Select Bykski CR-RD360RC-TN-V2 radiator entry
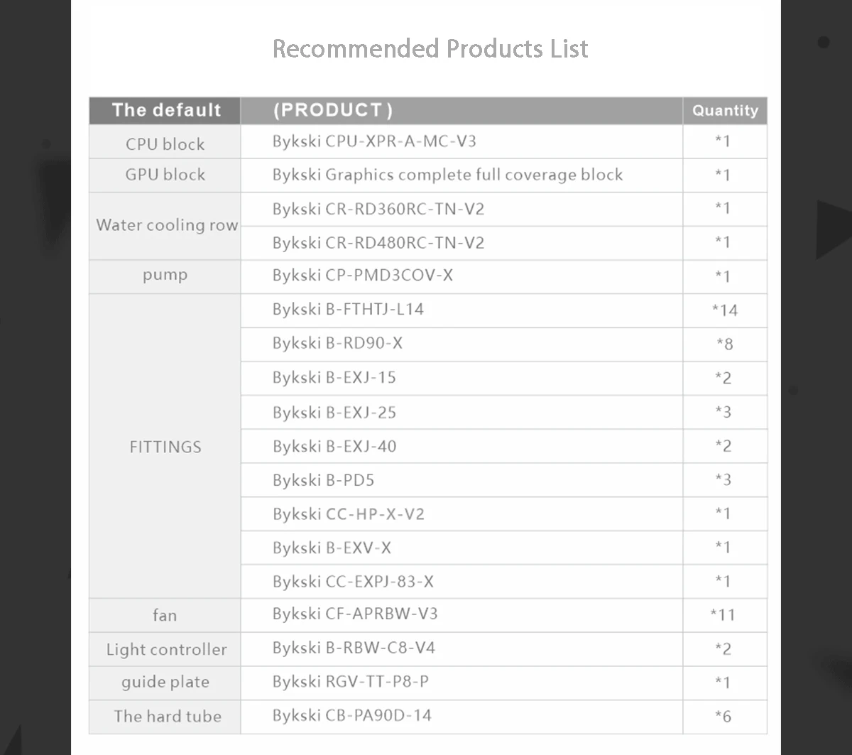 click(x=378, y=209)
